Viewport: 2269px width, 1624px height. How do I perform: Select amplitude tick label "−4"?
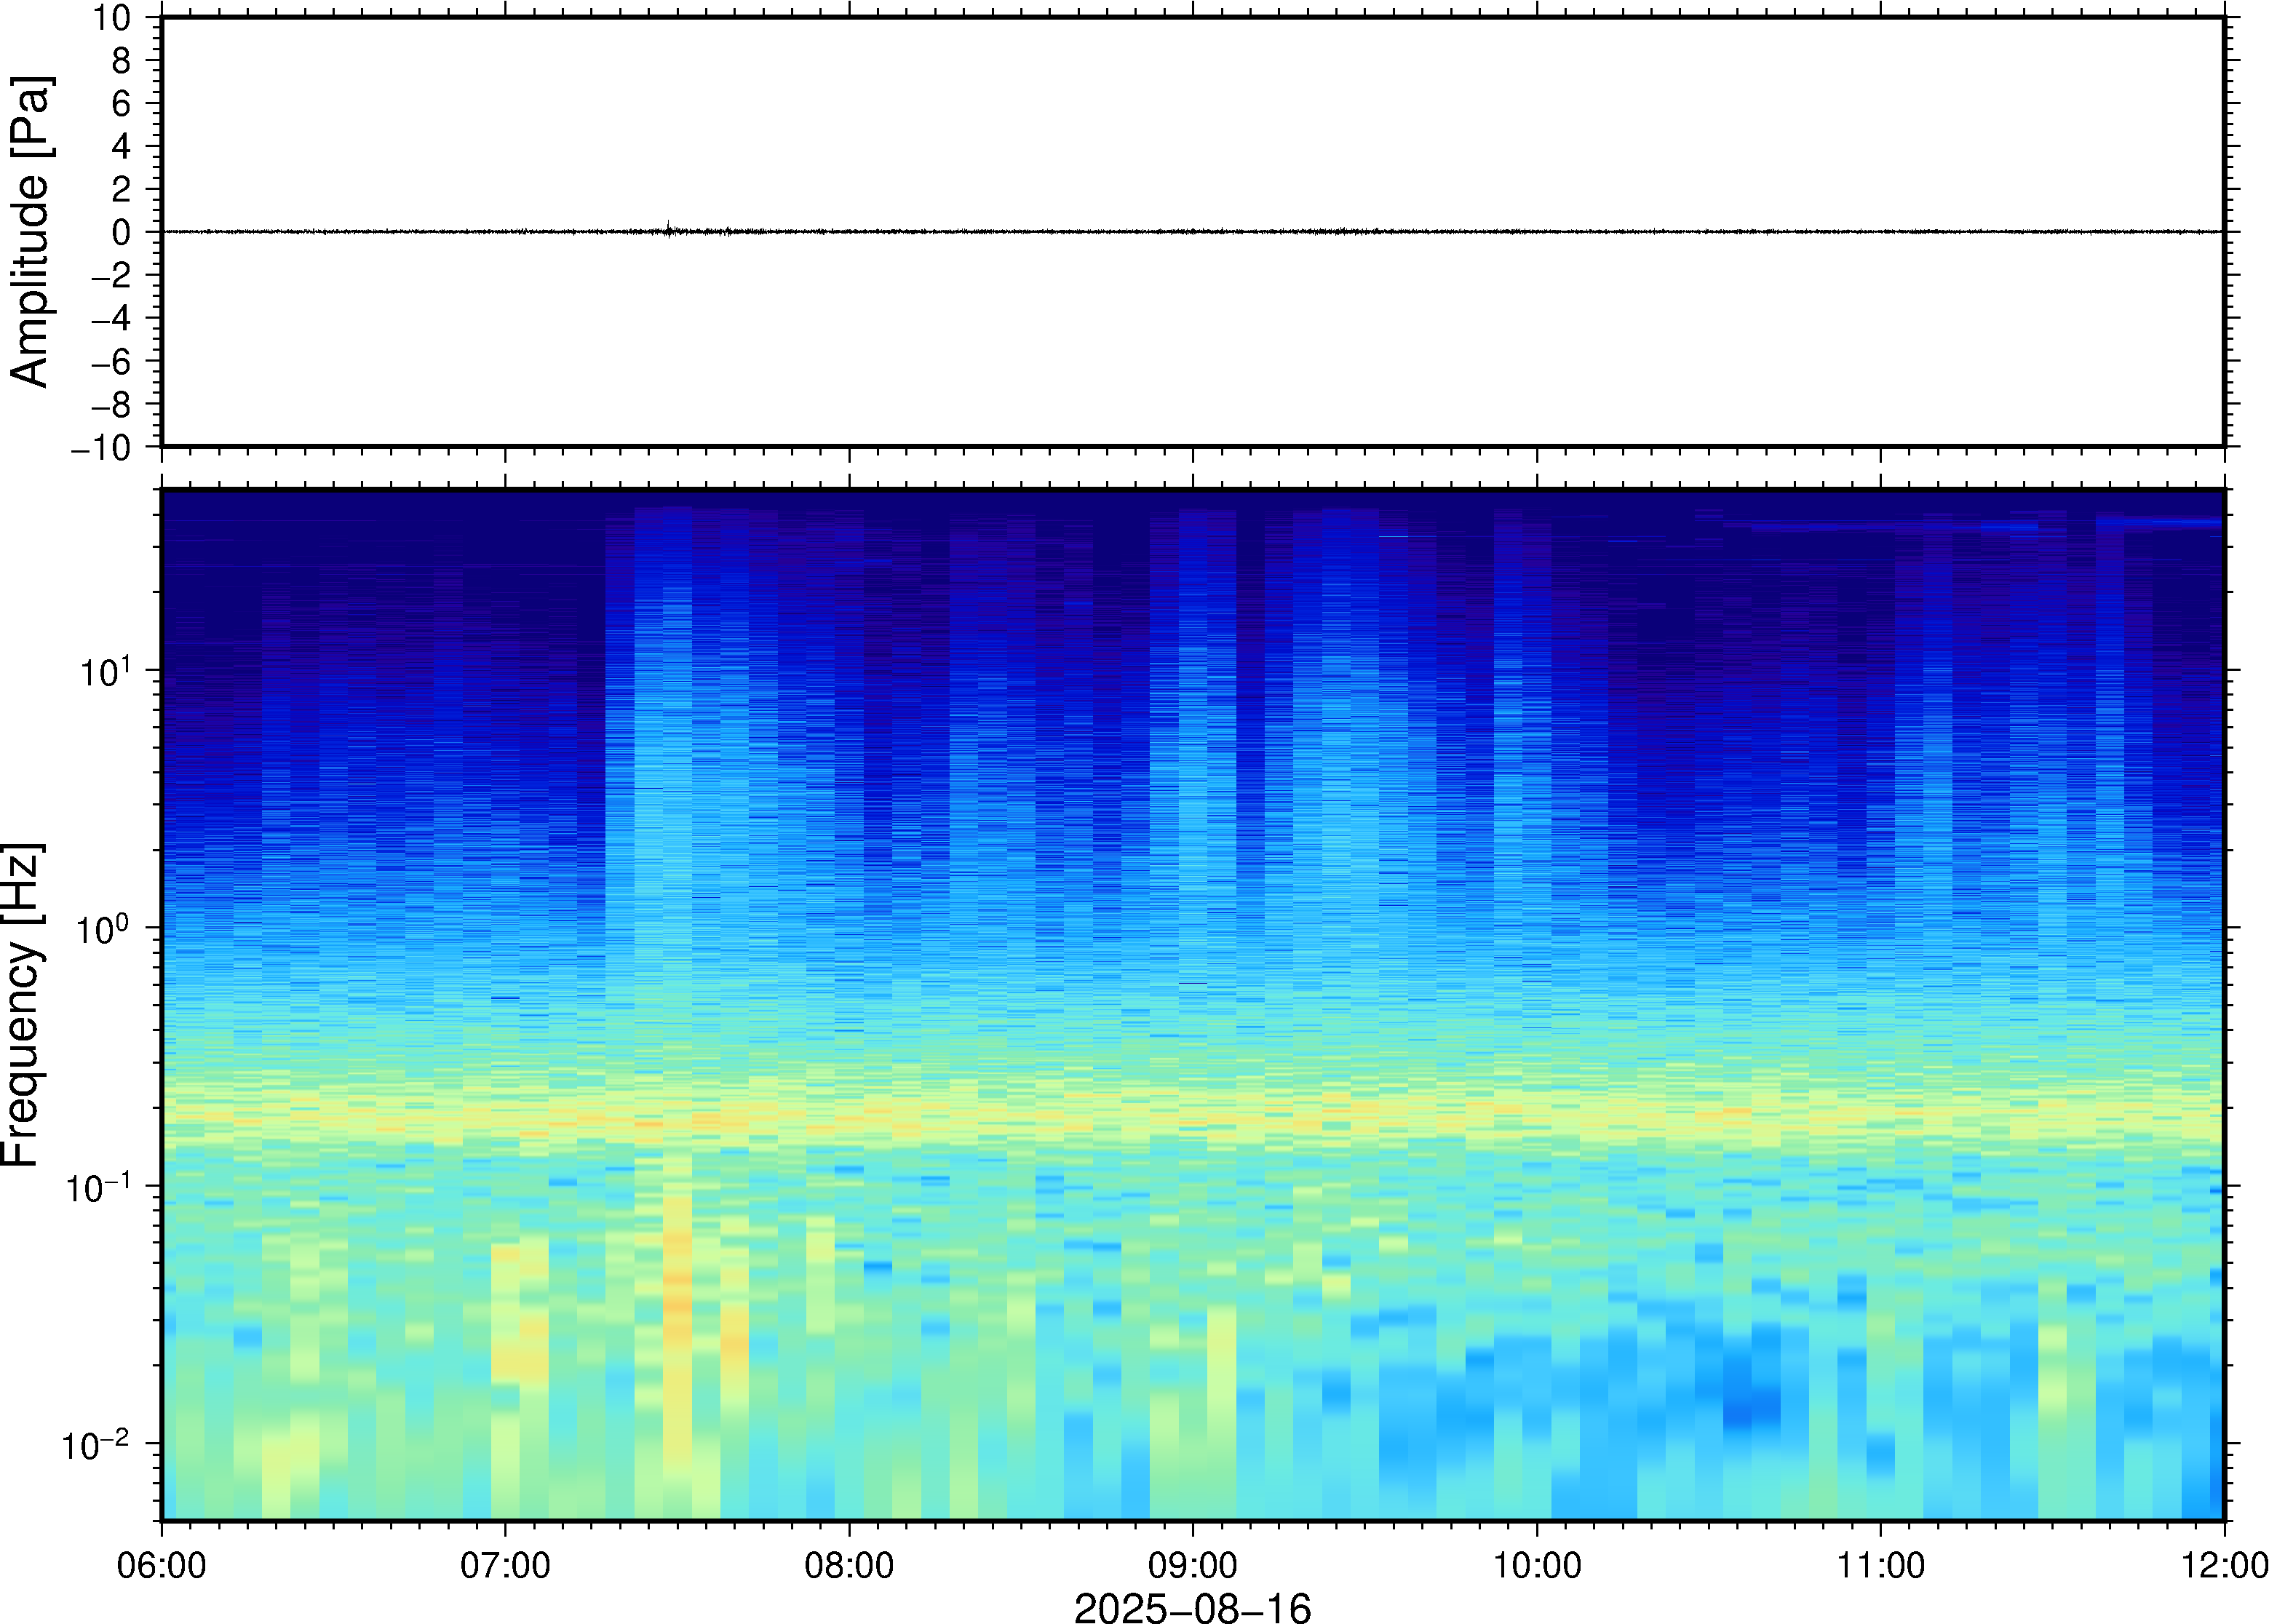click(x=111, y=318)
